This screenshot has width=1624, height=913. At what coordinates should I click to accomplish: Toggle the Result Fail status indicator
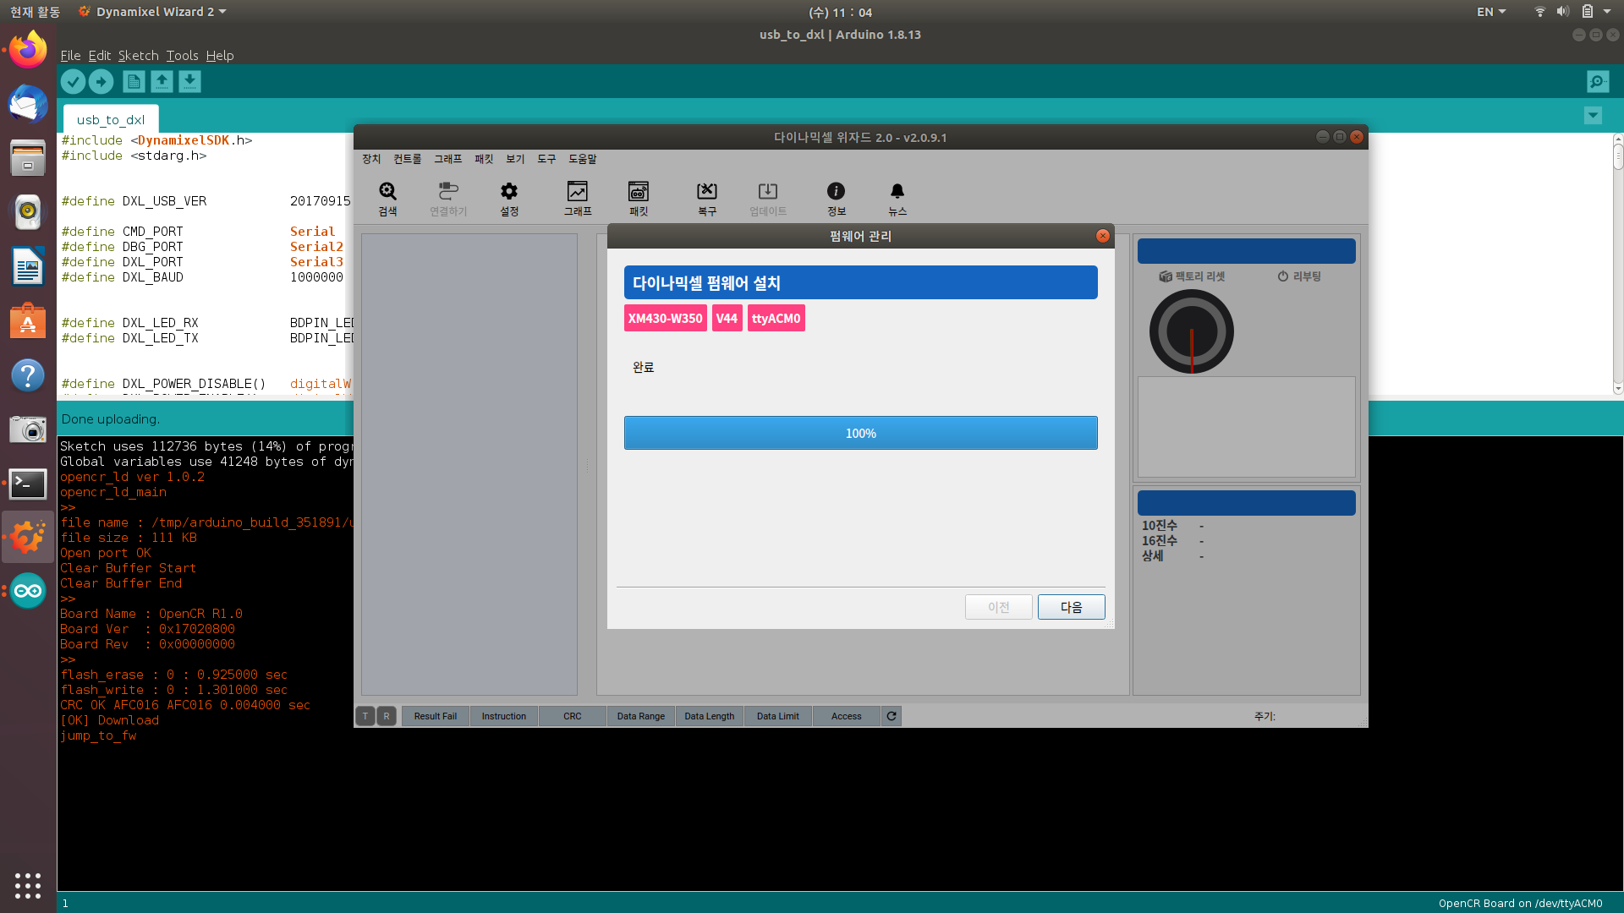[x=435, y=716]
